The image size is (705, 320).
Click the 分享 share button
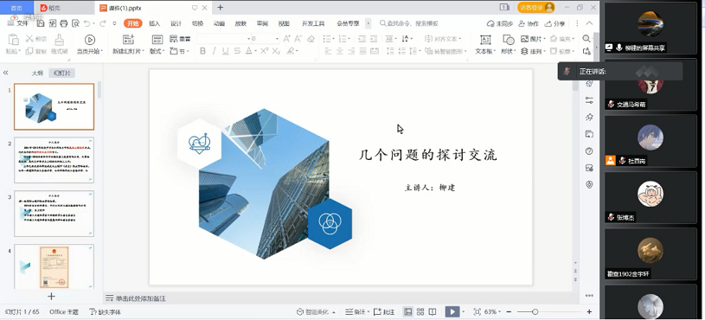click(x=555, y=23)
